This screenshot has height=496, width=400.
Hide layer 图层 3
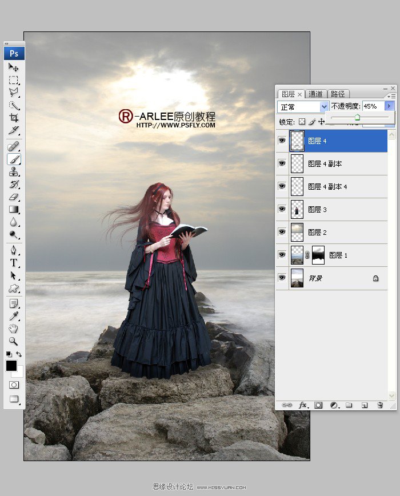click(x=282, y=209)
